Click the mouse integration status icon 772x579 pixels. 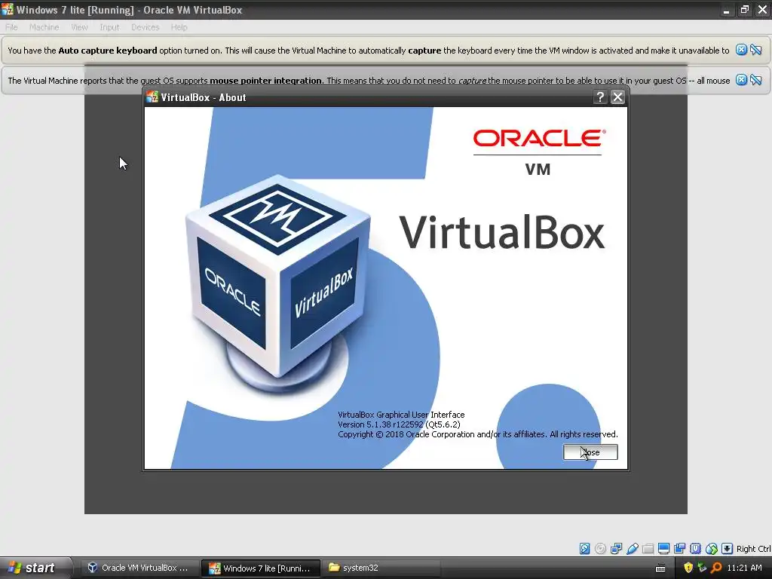pos(712,549)
